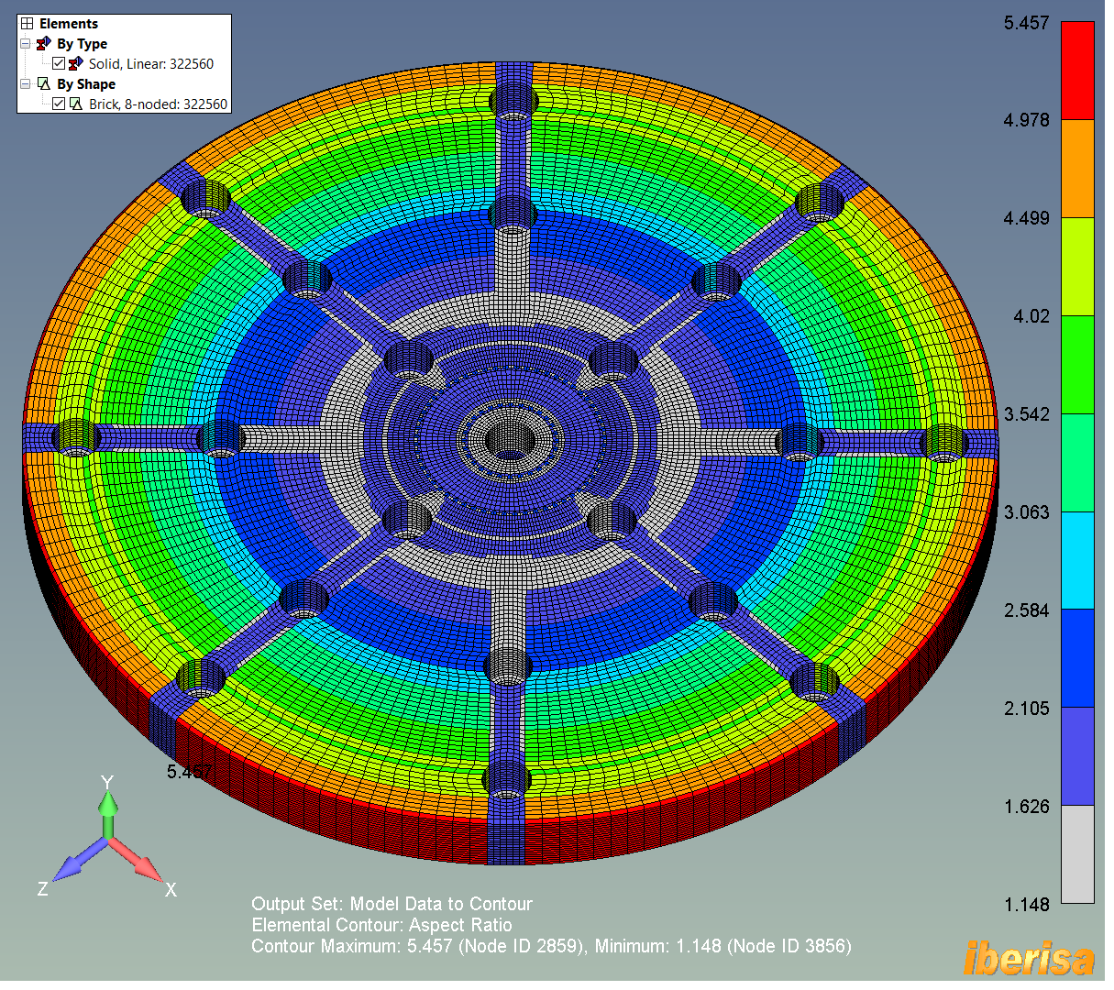
Task: Click the Solid, Linear element type icon
Action: pos(75,64)
